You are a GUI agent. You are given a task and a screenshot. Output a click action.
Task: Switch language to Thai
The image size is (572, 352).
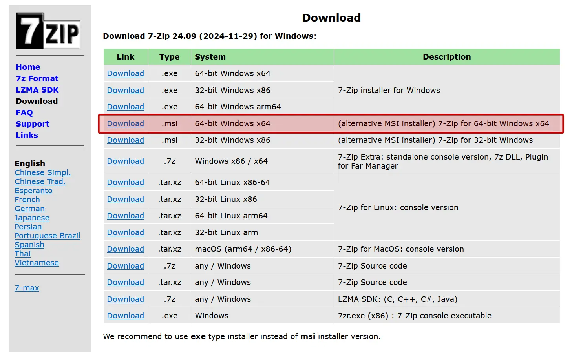click(22, 254)
